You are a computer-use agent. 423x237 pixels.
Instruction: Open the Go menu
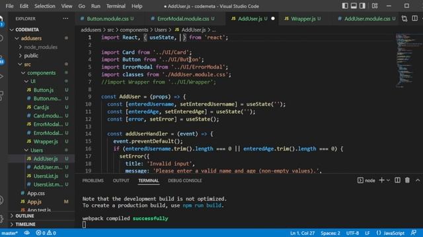[x=82, y=6]
